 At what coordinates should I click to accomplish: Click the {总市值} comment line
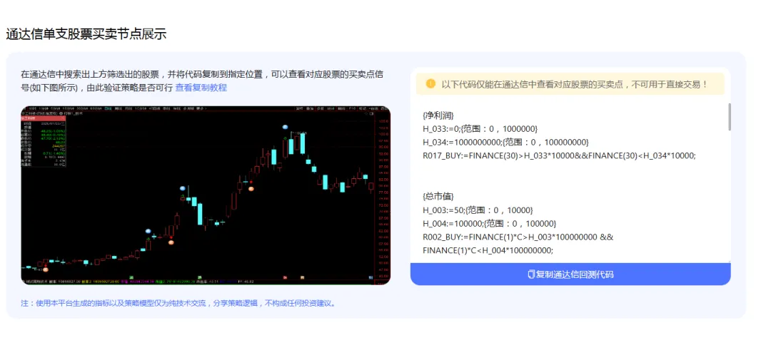[438, 197]
